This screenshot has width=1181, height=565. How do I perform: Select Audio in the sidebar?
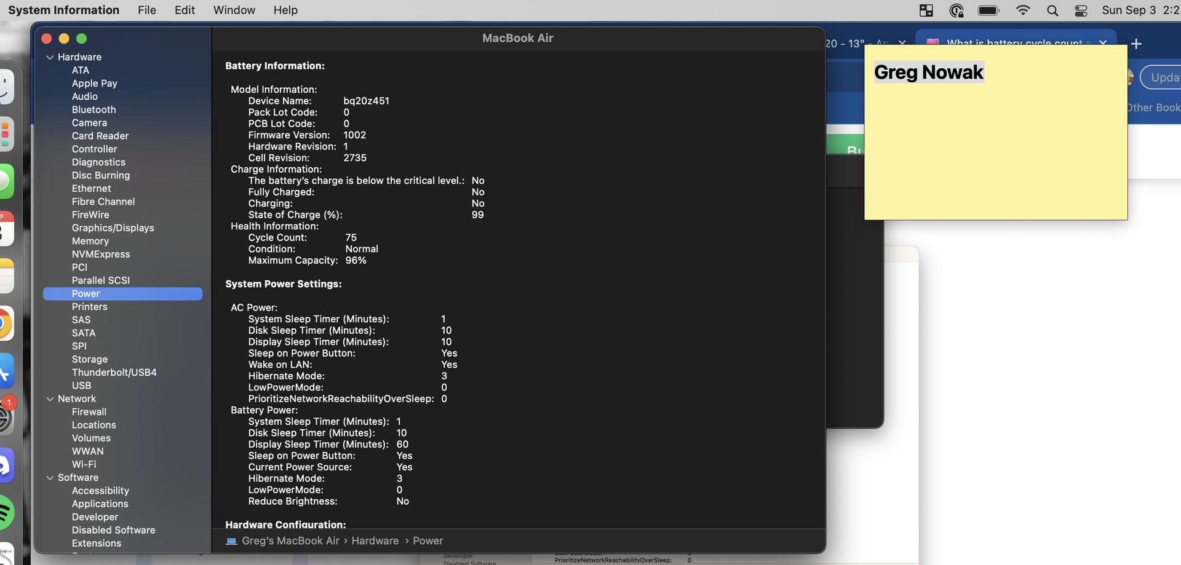click(x=85, y=97)
